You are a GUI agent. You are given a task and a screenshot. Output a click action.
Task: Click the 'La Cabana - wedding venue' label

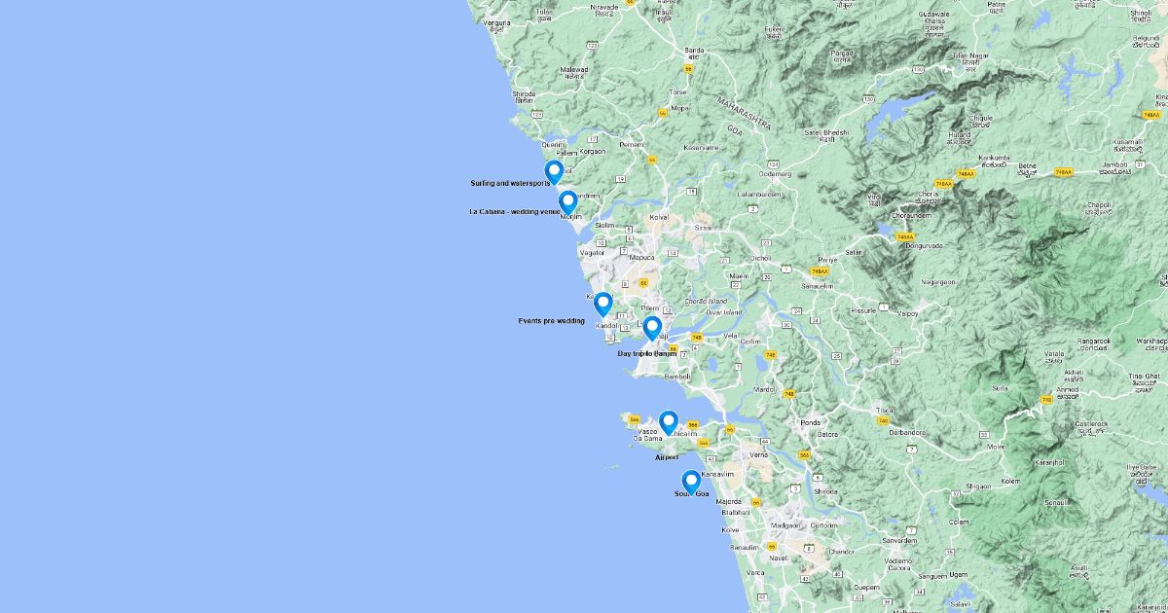click(x=515, y=211)
